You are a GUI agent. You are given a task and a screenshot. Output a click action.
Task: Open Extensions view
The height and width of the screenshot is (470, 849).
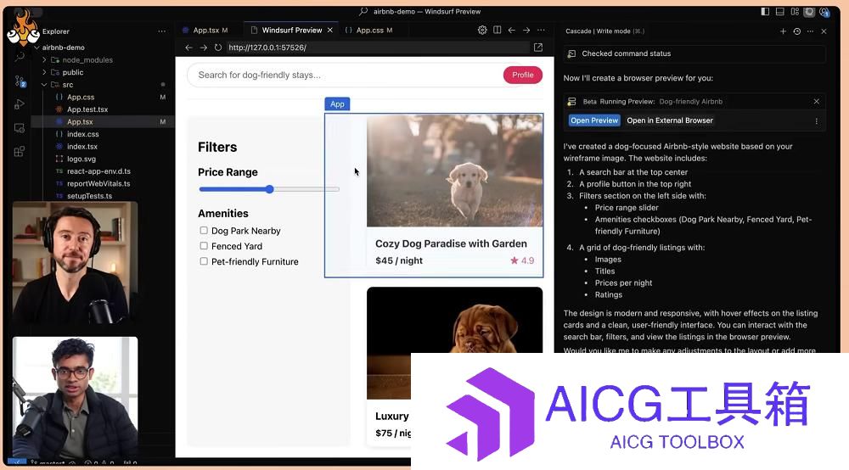[x=20, y=152]
